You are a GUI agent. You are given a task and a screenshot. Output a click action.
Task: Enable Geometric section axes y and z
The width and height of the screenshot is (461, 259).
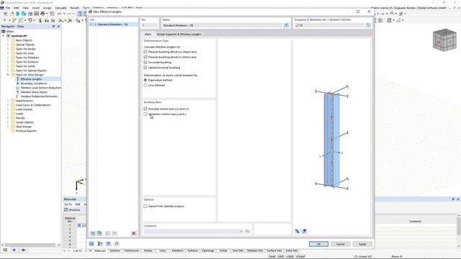146,114
